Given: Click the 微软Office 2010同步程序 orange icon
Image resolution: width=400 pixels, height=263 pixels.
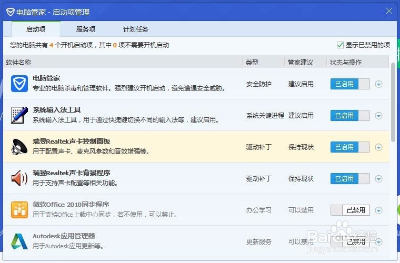Looking at the screenshot, I should click(x=19, y=210).
